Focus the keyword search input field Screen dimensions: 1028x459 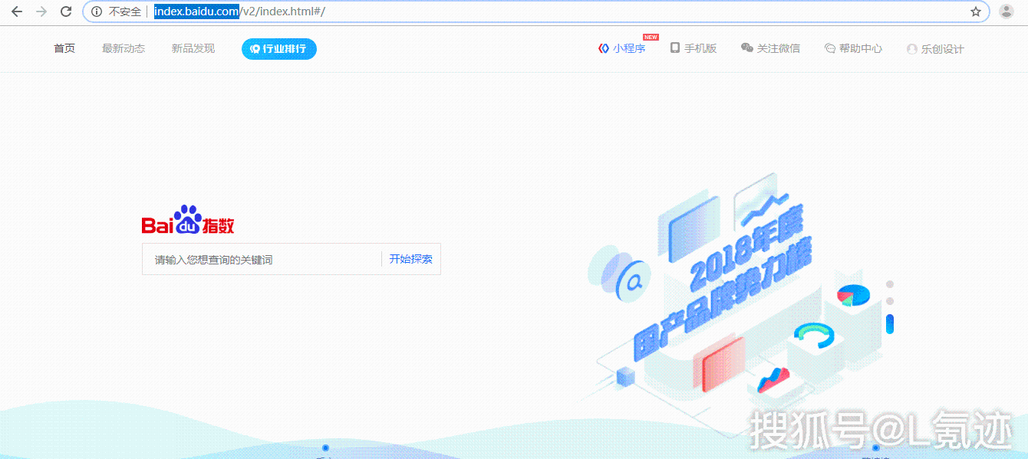click(x=261, y=260)
